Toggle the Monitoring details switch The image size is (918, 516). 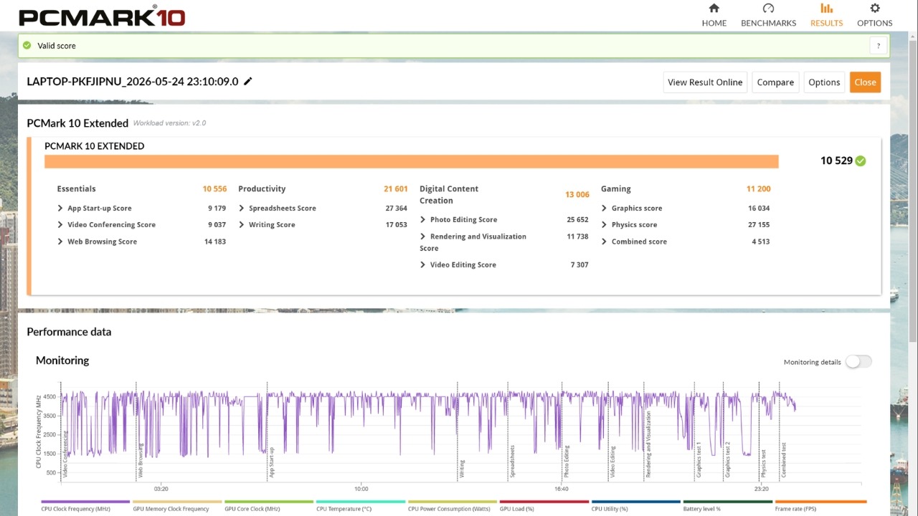point(858,362)
